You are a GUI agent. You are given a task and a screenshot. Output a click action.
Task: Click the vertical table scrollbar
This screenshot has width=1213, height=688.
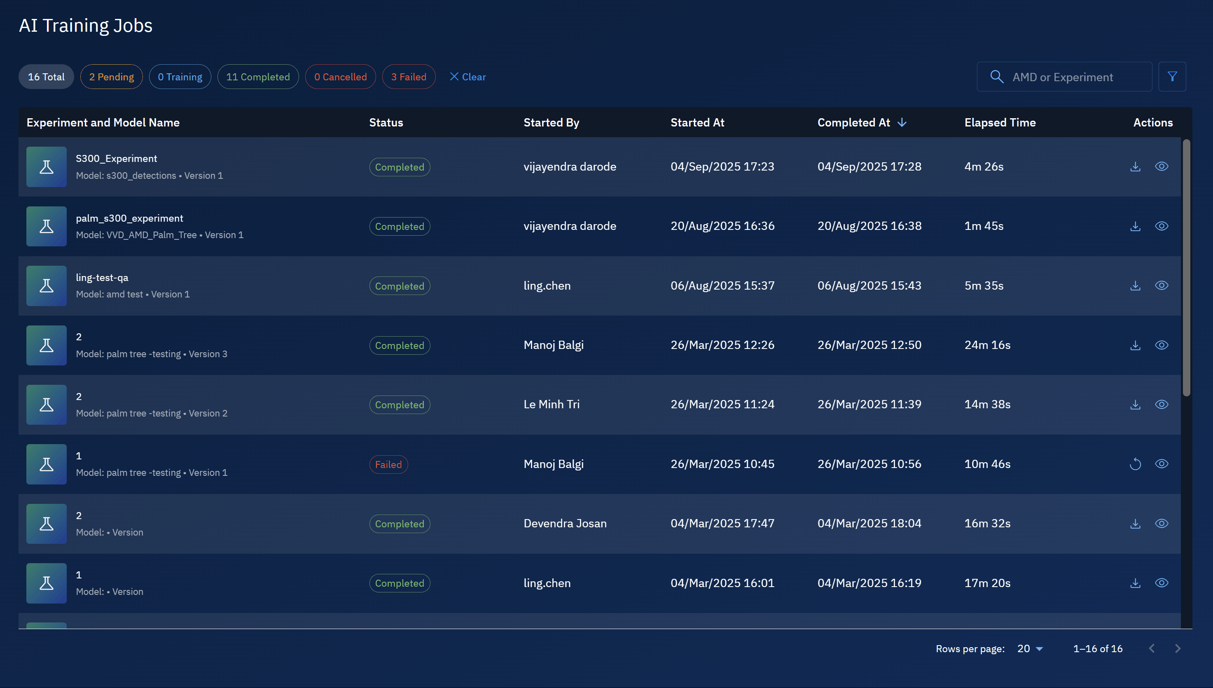click(1186, 267)
